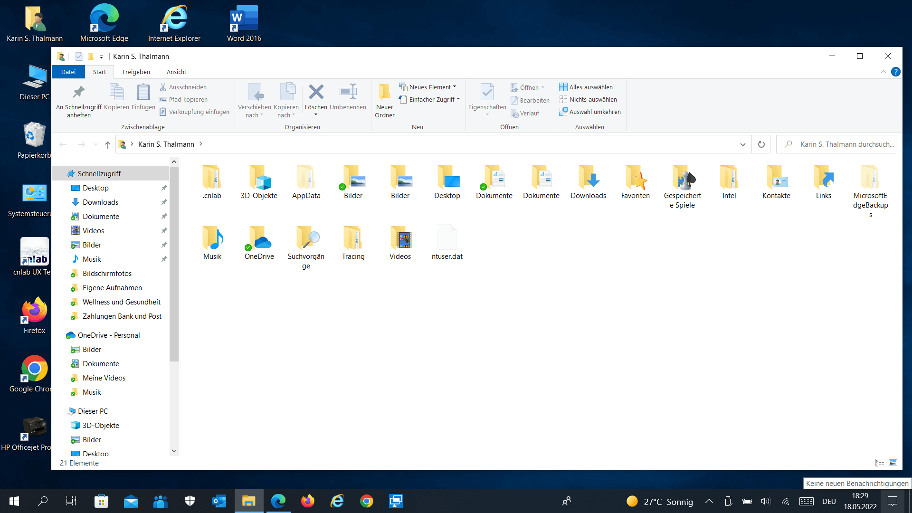Click the refresh button beside address bar

[761, 144]
